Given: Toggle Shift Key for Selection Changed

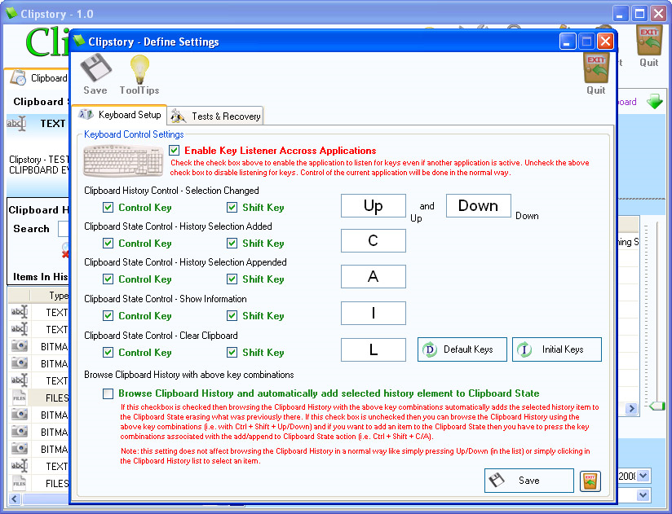Looking at the screenshot, I should coord(232,208).
